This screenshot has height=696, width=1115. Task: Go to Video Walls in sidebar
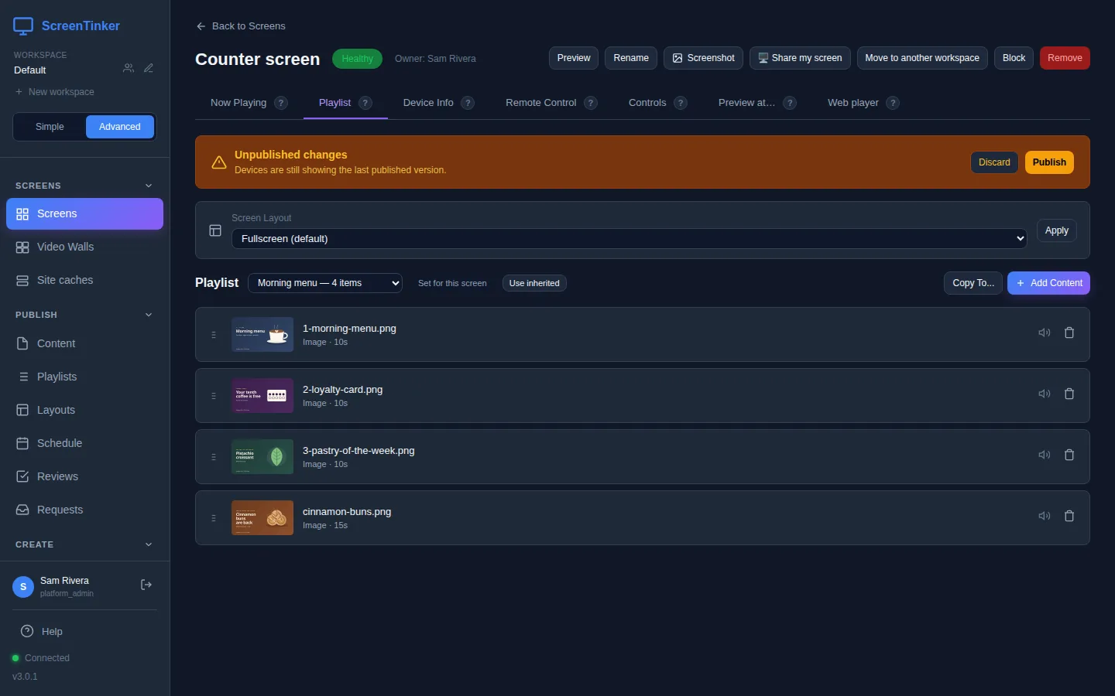pos(85,247)
